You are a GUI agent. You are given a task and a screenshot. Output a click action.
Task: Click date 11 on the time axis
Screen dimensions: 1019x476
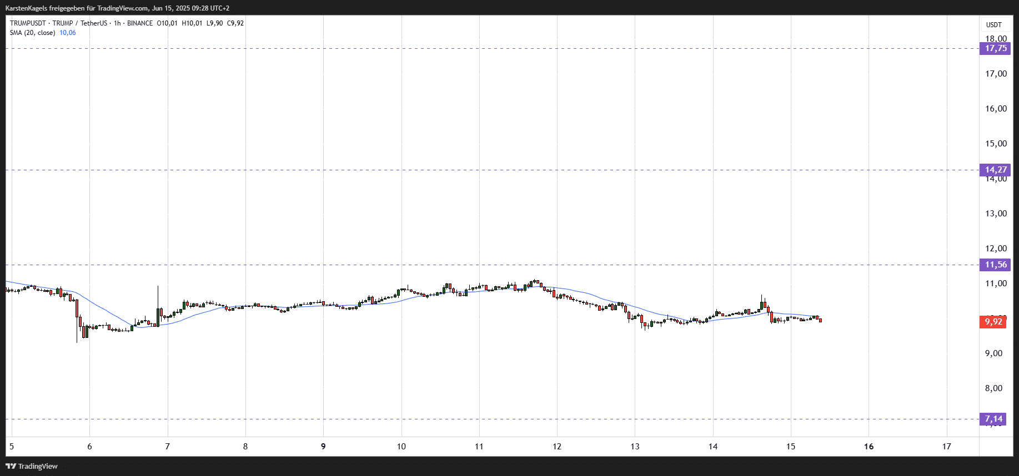(x=479, y=446)
